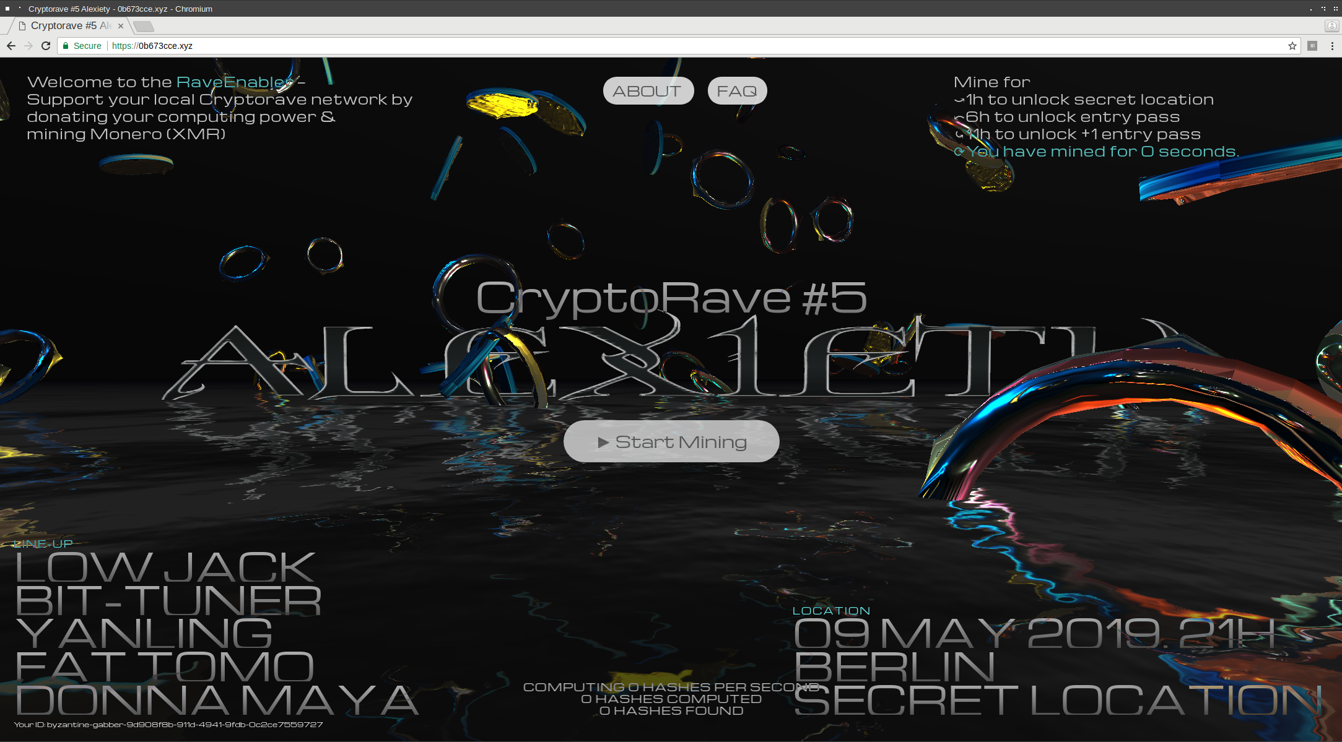The width and height of the screenshot is (1342, 742).
Task: Go back to the previous page
Action: 11,45
